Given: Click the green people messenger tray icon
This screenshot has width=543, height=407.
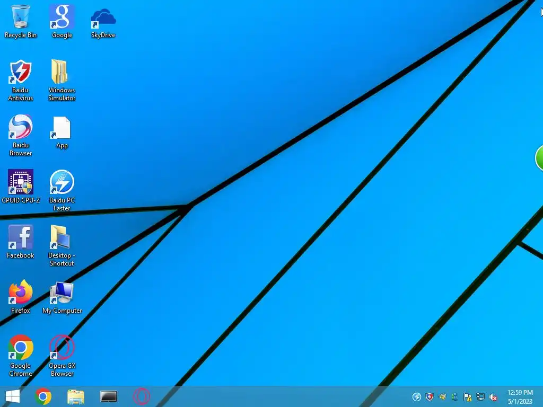Looking at the screenshot, I should 454,396.
